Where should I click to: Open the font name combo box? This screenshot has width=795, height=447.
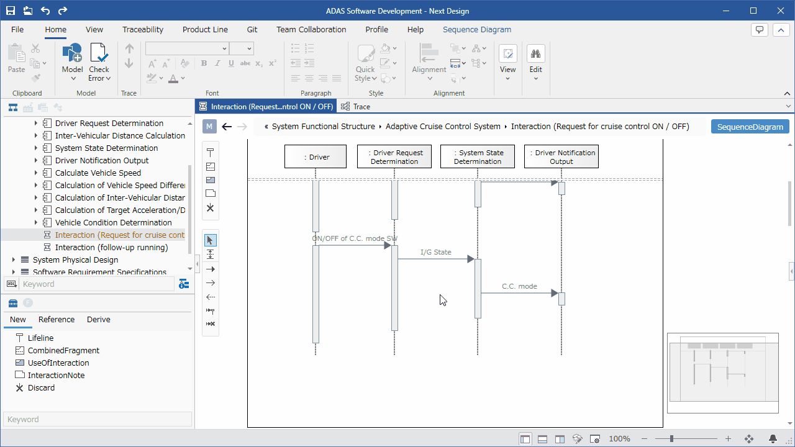point(187,48)
